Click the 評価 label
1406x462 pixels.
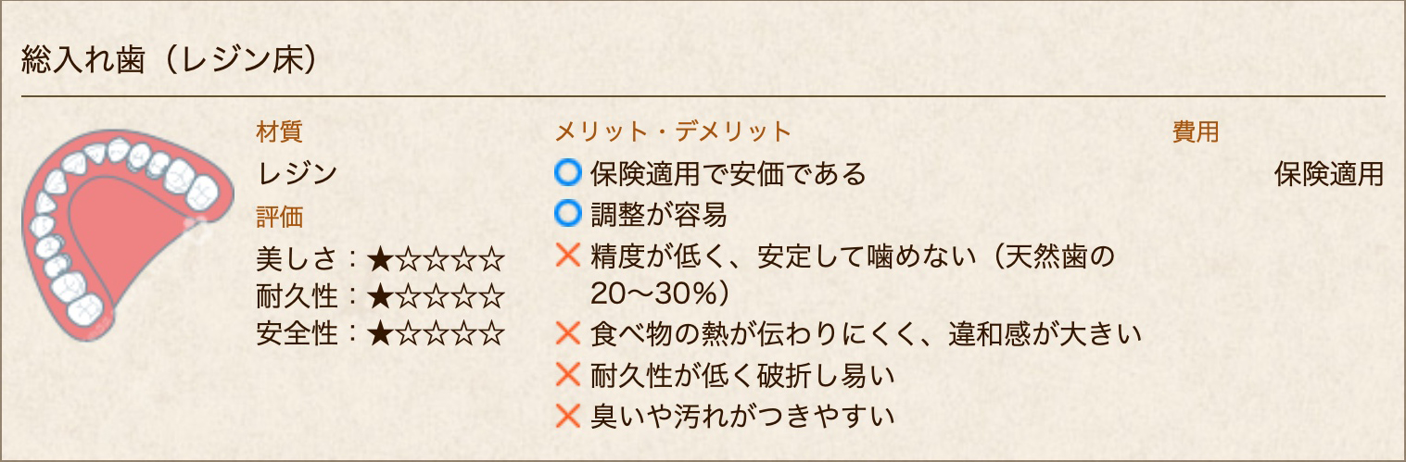[x=279, y=217]
